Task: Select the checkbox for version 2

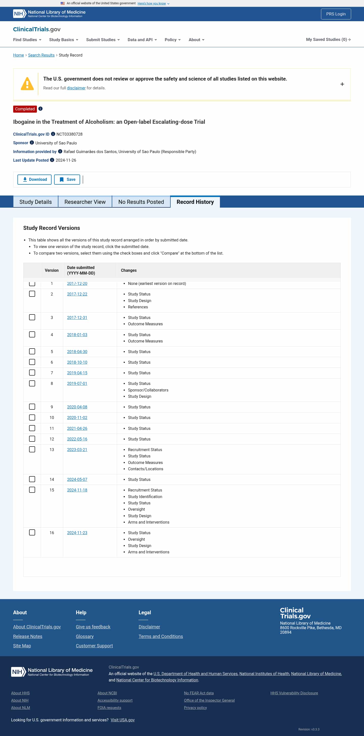Action: coord(32,294)
